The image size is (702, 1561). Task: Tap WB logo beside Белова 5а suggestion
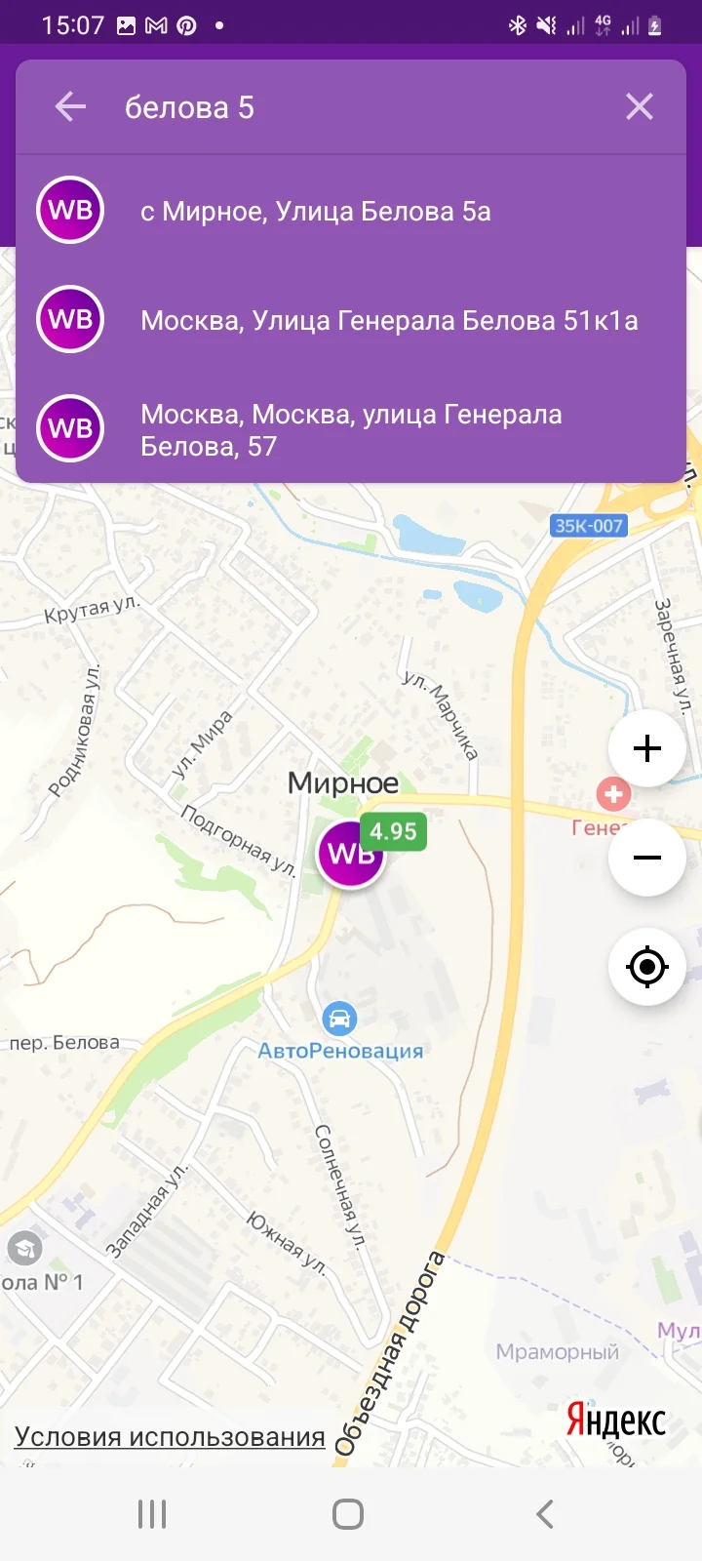[70, 210]
